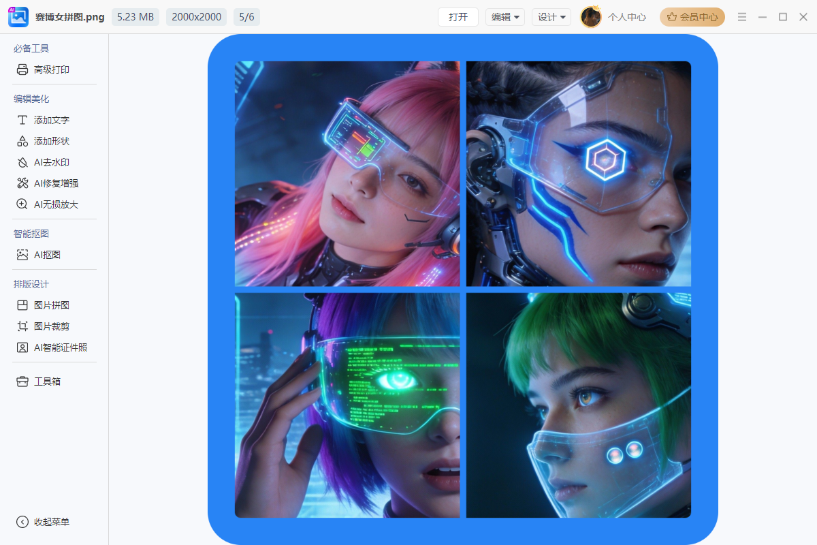Select the Add Text (添加文字) tool
The height and width of the screenshot is (545, 817).
(51, 120)
